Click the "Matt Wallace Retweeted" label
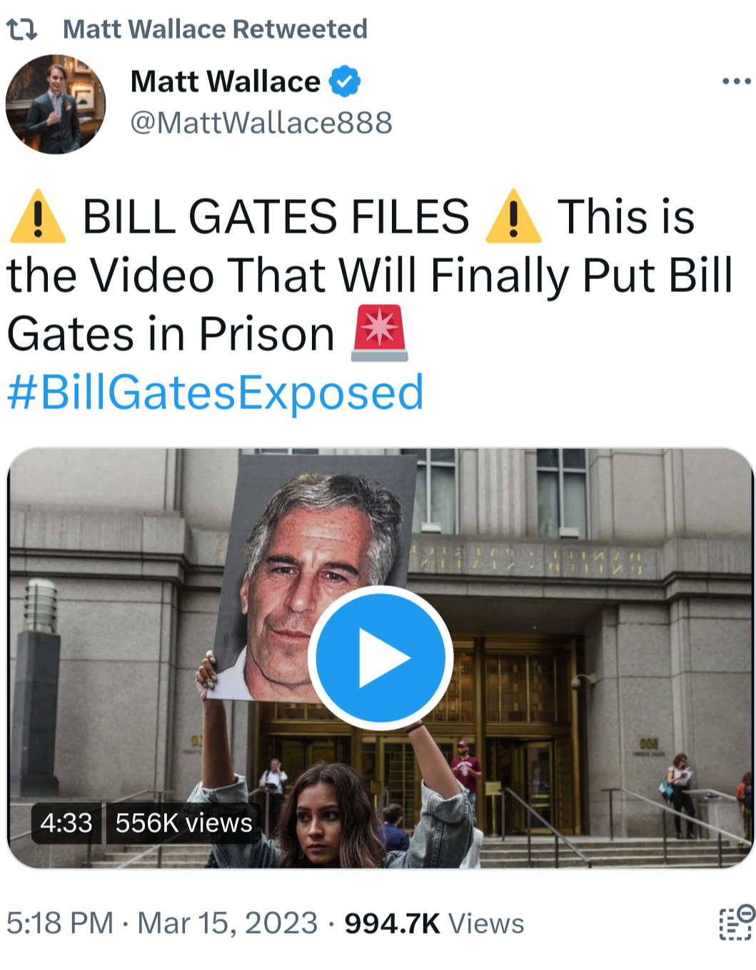 click(215, 29)
